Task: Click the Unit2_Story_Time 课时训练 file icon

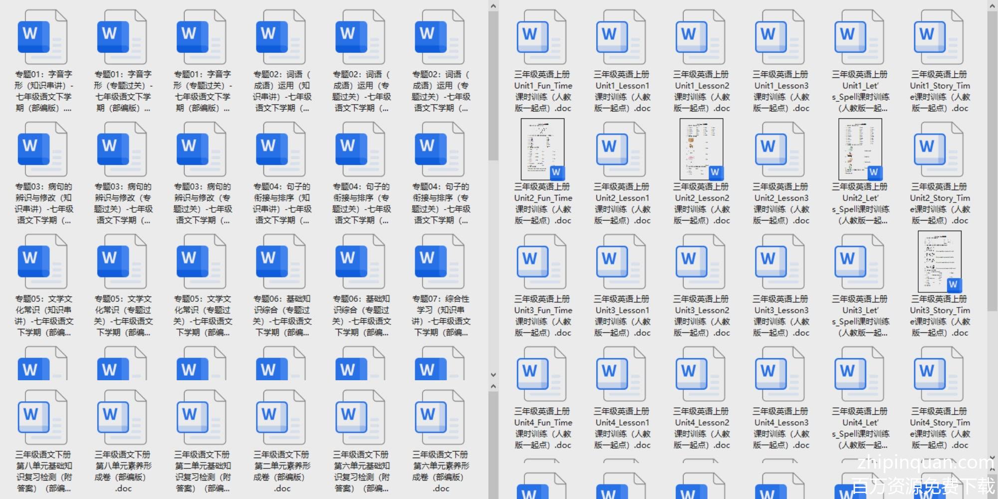Action: (x=938, y=150)
